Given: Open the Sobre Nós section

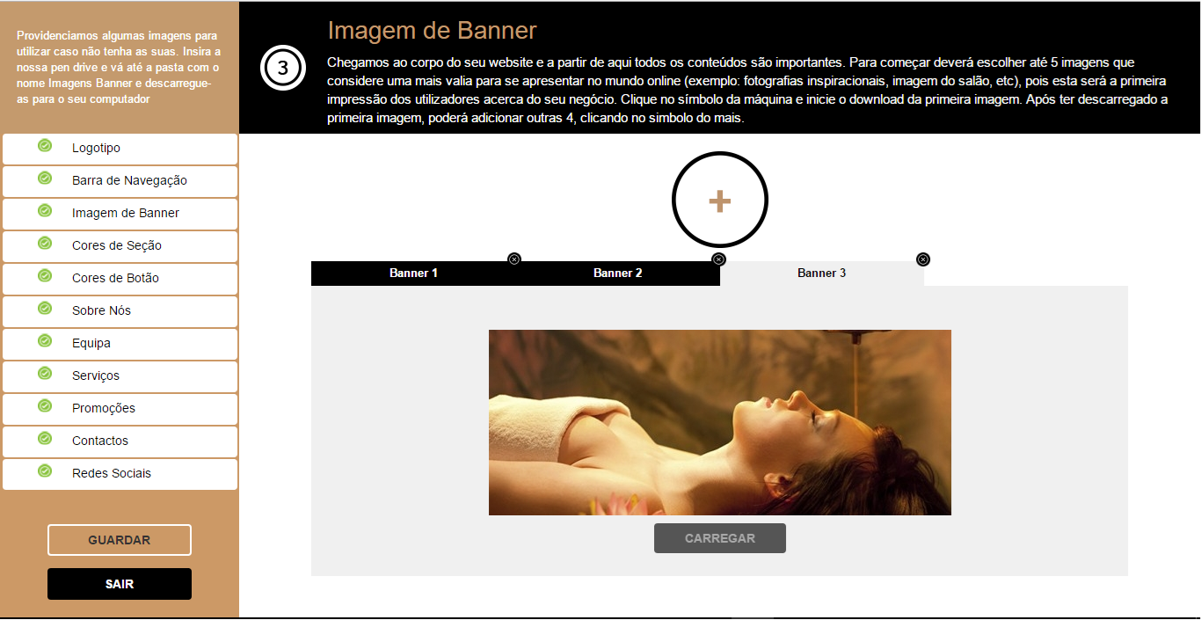Looking at the screenshot, I should pos(120,311).
